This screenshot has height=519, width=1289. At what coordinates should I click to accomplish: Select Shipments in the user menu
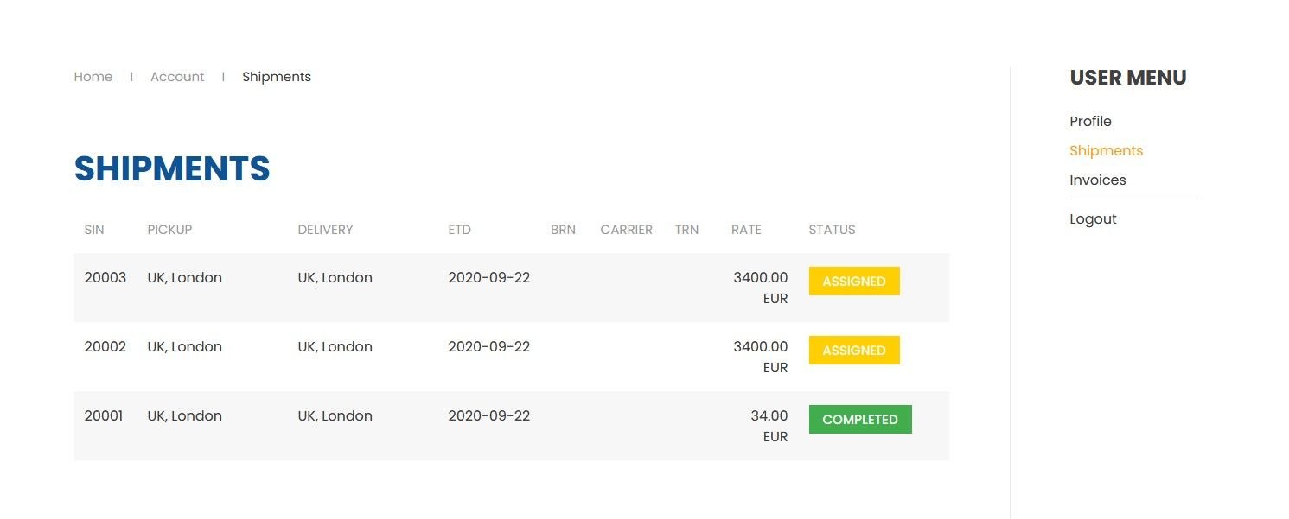[x=1106, y=151]
